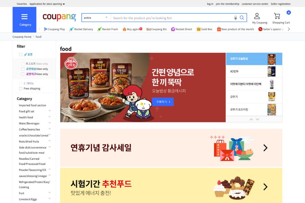The width and height of the screenshot is (305, 203).
Task: Click the magnifying glass search icon
Action: (x=242, y=18)
